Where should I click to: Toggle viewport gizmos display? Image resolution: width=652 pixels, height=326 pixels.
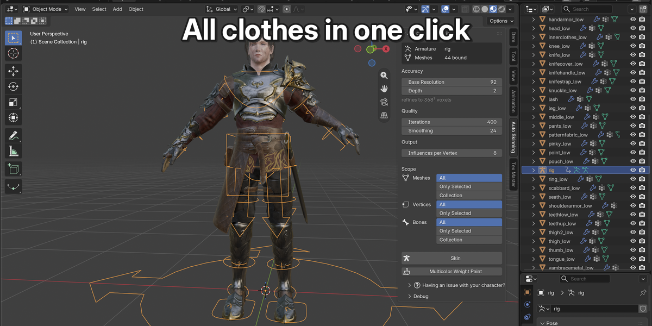pyautogui.click(x=425, y=9)
